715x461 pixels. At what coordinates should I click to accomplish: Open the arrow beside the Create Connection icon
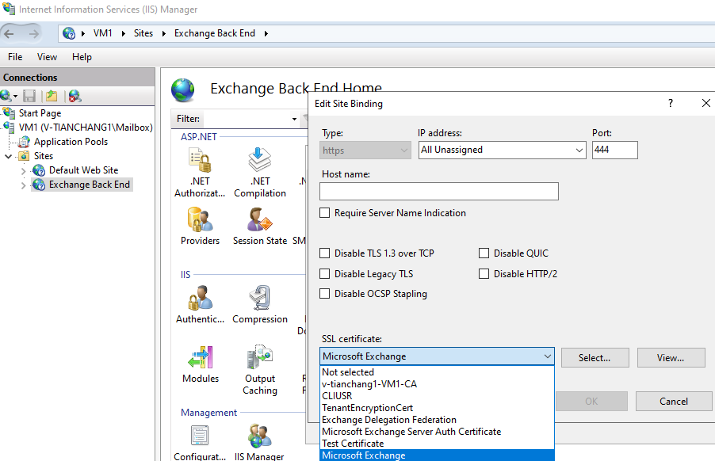16,96
